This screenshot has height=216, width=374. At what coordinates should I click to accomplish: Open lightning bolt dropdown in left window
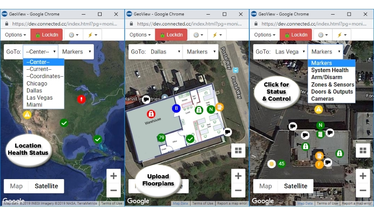point(93,35)
